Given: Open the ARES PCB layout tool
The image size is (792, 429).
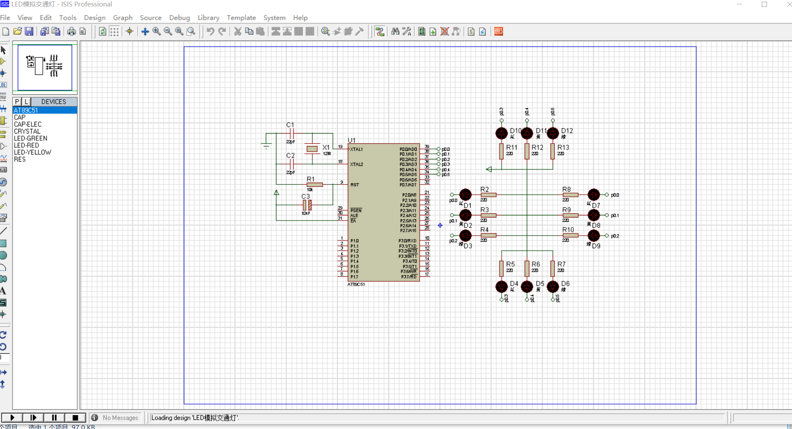Looking at the screenshot, I should point(499,31).
